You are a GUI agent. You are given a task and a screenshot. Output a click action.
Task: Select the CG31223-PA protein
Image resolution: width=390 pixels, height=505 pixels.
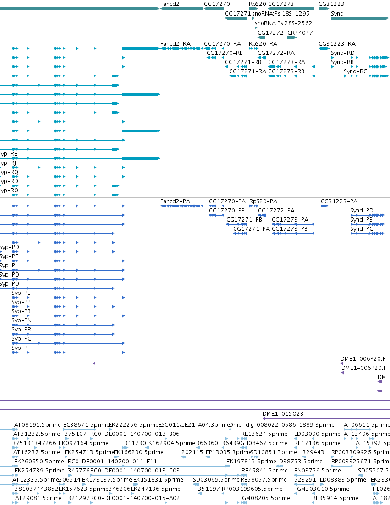point(324,206)
